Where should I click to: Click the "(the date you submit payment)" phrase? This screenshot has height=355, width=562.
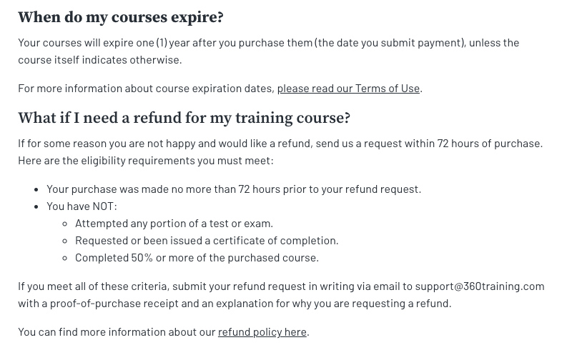pos(390,42)
